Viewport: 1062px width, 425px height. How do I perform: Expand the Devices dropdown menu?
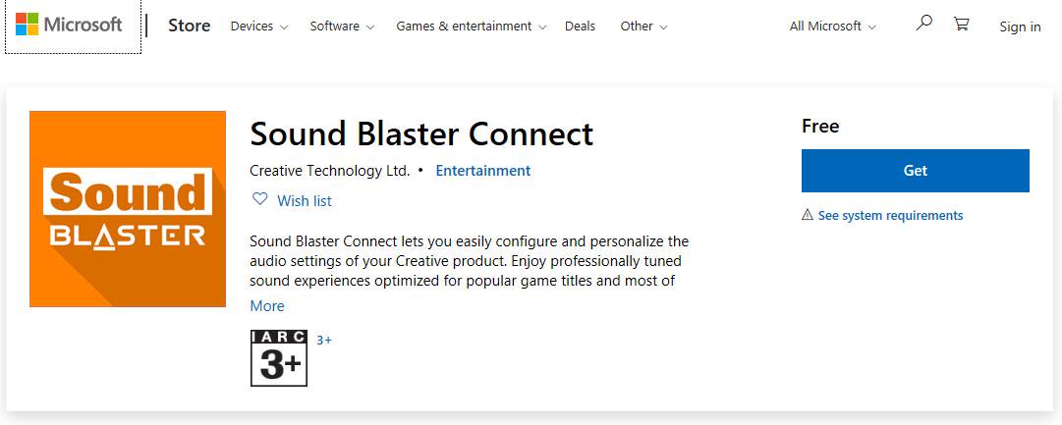pos(258,27)
